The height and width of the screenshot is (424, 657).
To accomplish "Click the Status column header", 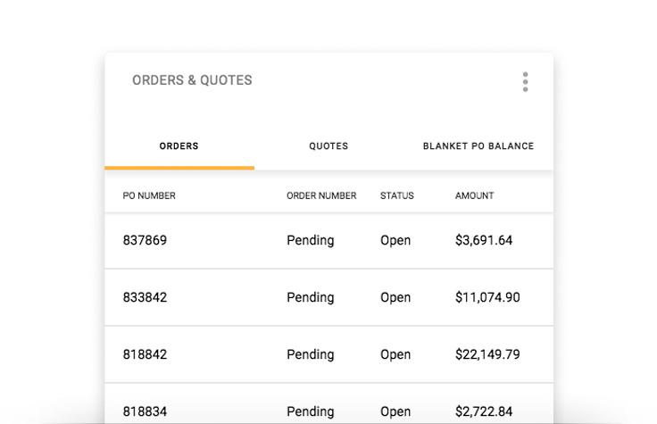I will coord(396,195).
